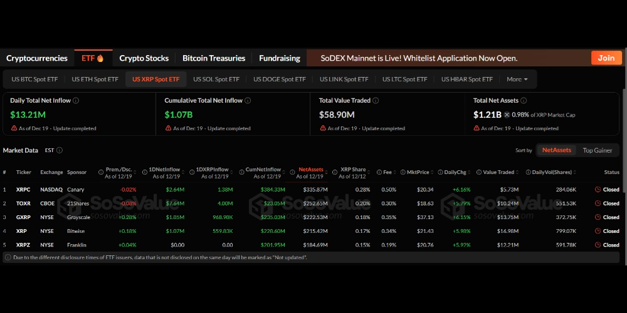
Task: Switch sorting to Top Gainer
Action: pos(597,150)
